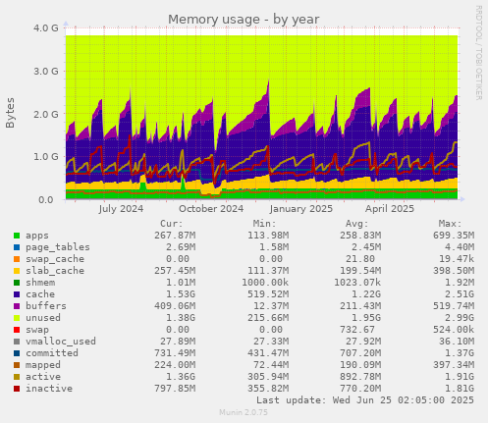Click the active legend label
Screen dimensions: 488x423
(x=43, y=377)
